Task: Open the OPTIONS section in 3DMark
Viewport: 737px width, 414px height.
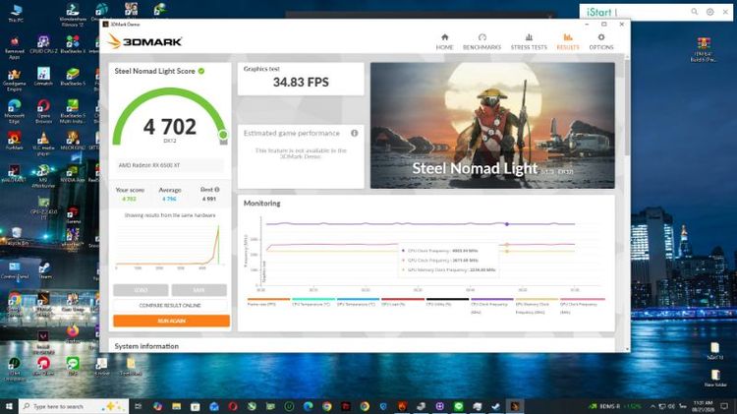Action: pyautogui.click(x=601, y=41)
